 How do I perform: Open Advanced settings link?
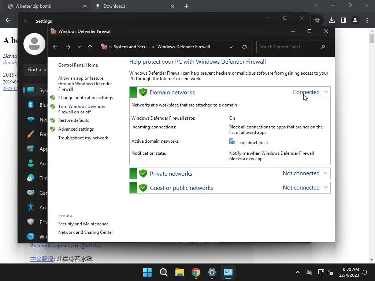76,129
